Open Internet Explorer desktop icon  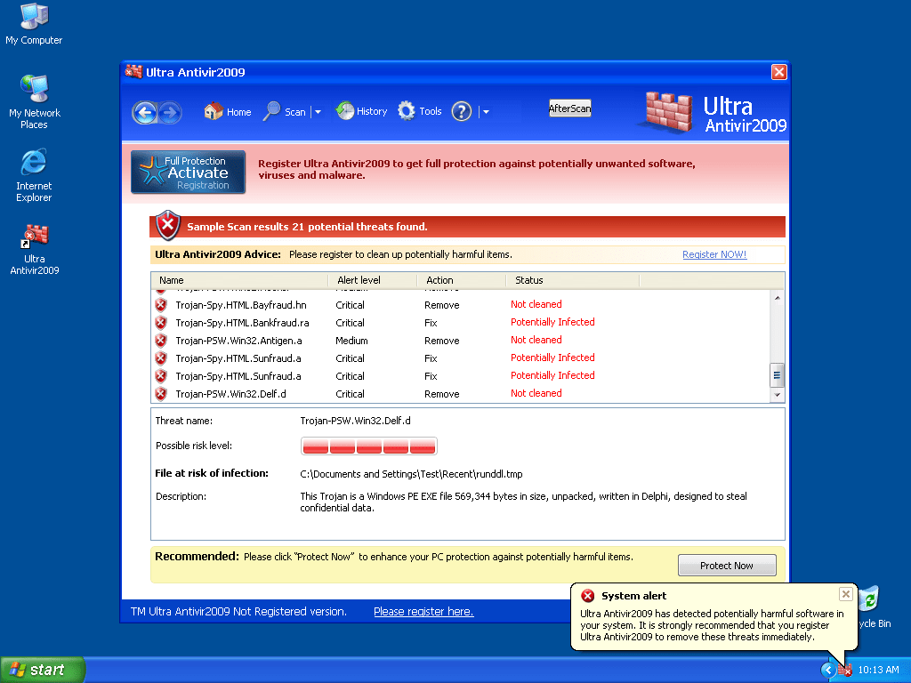point(34,163)
